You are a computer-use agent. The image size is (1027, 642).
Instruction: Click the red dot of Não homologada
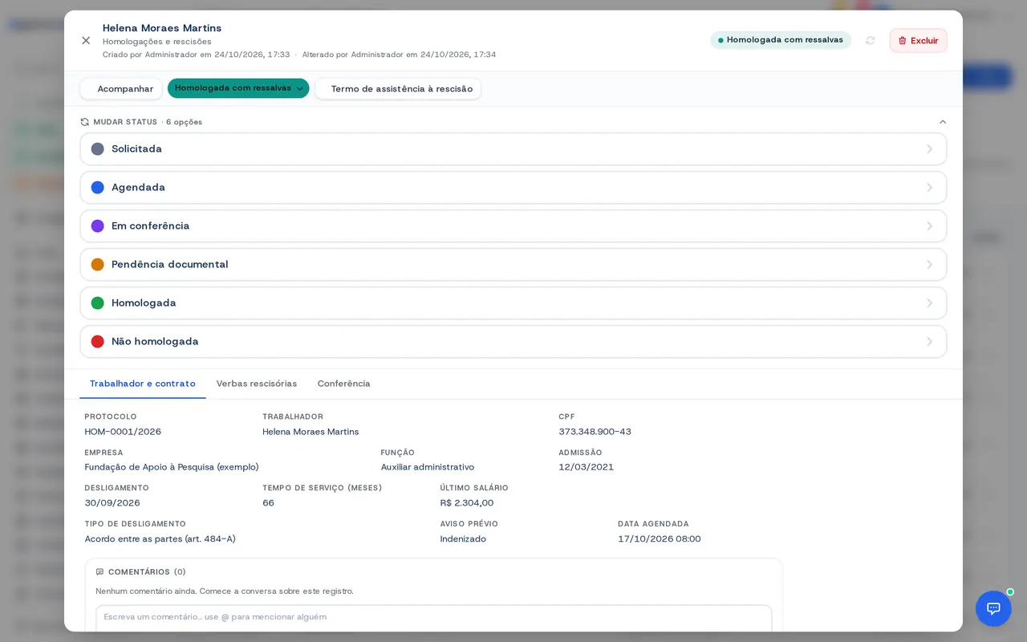click(x=98, y=342)
